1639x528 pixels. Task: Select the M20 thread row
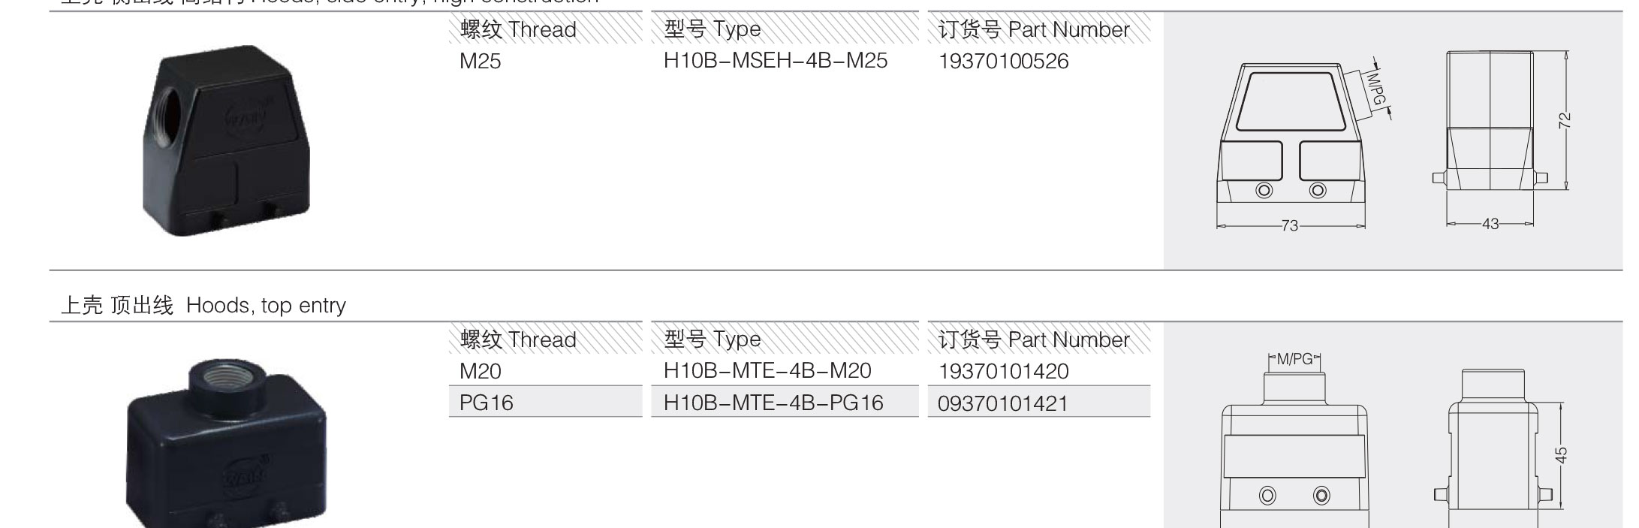[546, 370]
